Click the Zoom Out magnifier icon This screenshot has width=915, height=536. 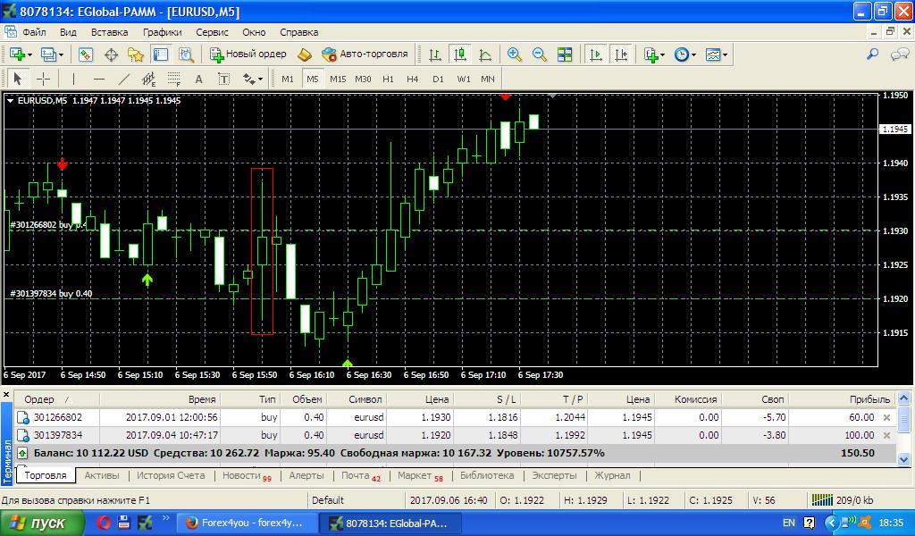point(540,54)
